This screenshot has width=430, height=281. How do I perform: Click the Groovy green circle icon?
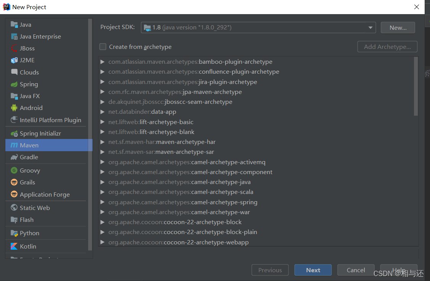point(14,170)
